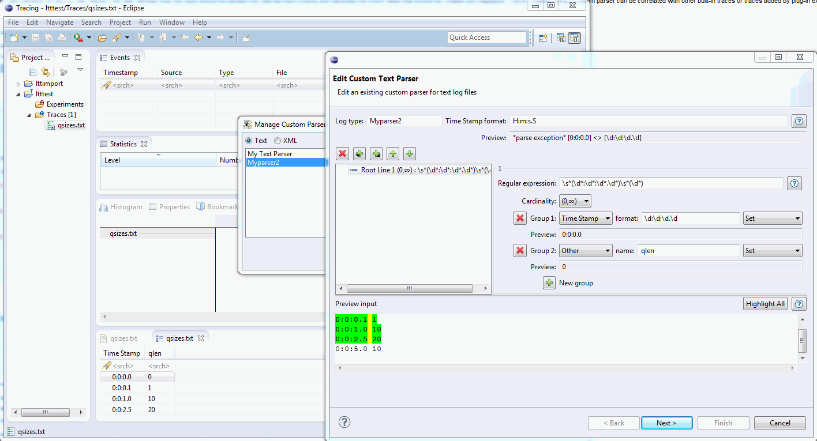Click the Print icon in Eclipse toolbar
The image size is (817, 441).
pyautogui.click(x=62, y=37)
